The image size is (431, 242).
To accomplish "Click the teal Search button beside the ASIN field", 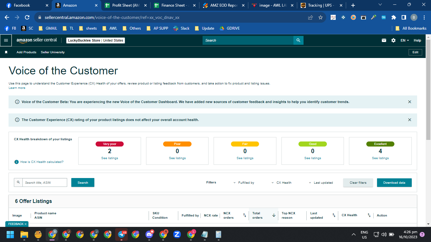I will click(83, 182).
